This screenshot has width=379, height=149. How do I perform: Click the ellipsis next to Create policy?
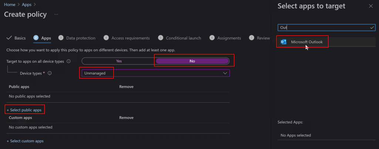[x=56, y=14]
